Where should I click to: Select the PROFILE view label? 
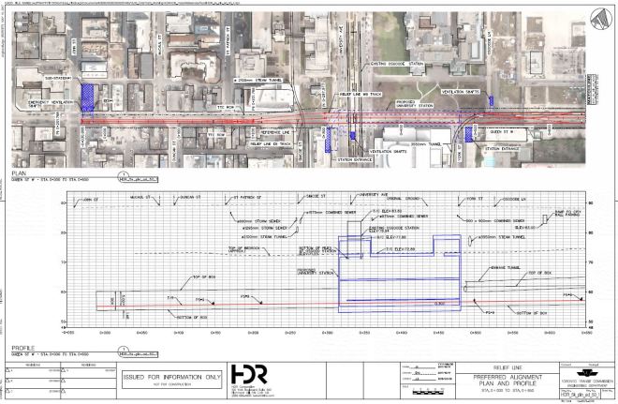22,351
